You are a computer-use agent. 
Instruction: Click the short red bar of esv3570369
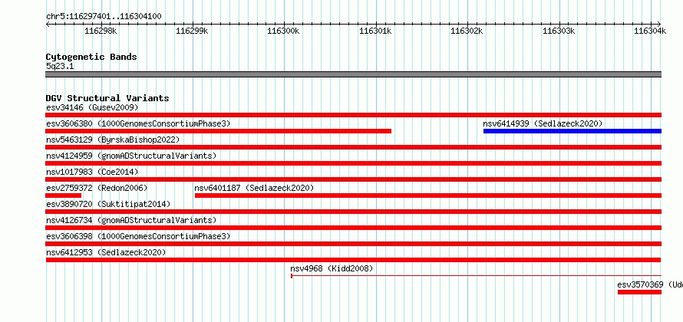pos(639,292)
